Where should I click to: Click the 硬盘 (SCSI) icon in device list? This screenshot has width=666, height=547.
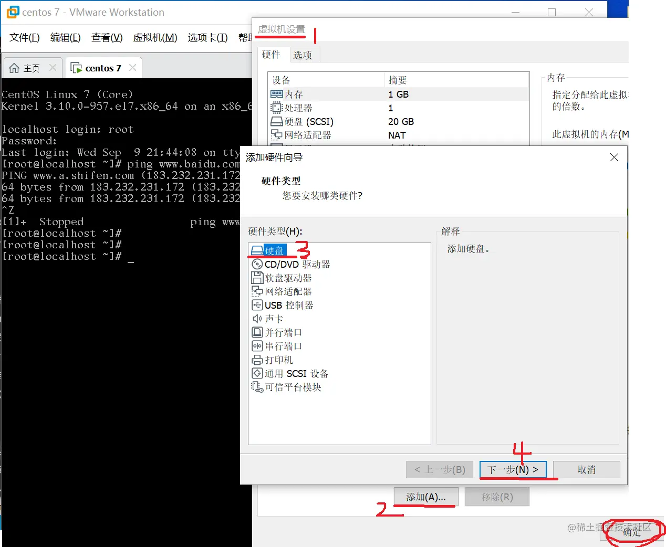click(277, 121)
